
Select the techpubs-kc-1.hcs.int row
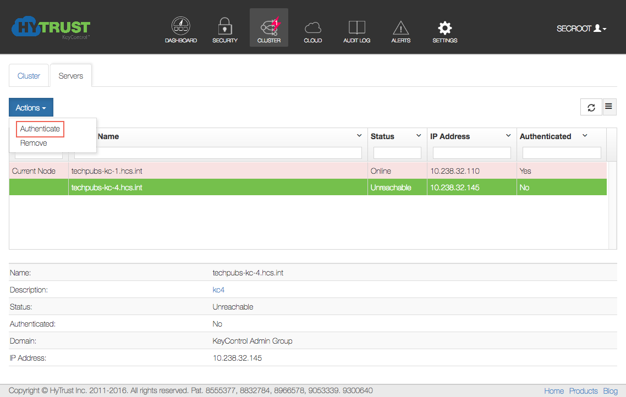pos(308,171)
